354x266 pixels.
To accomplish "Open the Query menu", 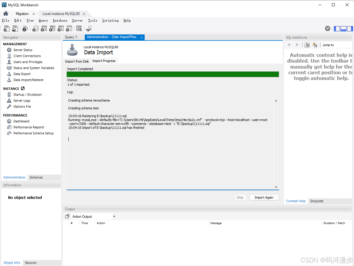I will pos(43,21).
